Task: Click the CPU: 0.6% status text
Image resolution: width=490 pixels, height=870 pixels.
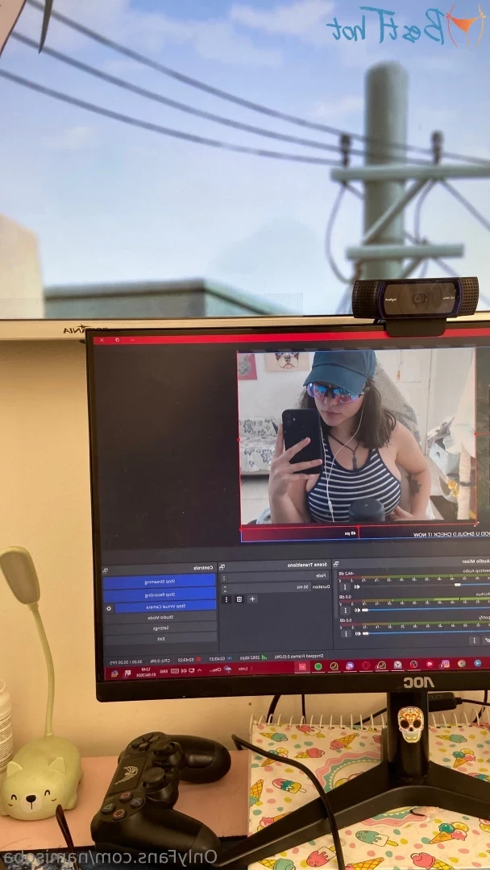Action: (160, 661)
